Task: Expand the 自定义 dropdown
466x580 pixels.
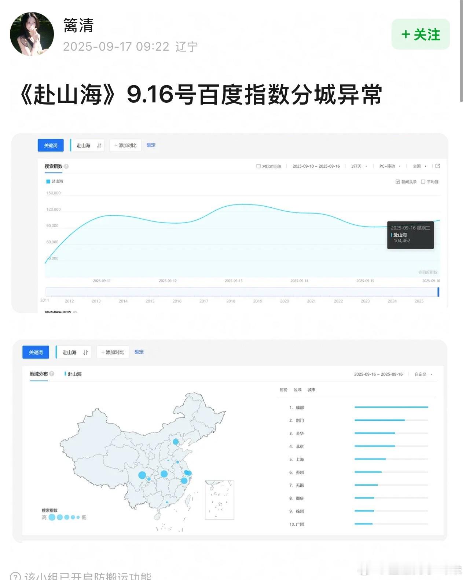Action: coord(423,374)
